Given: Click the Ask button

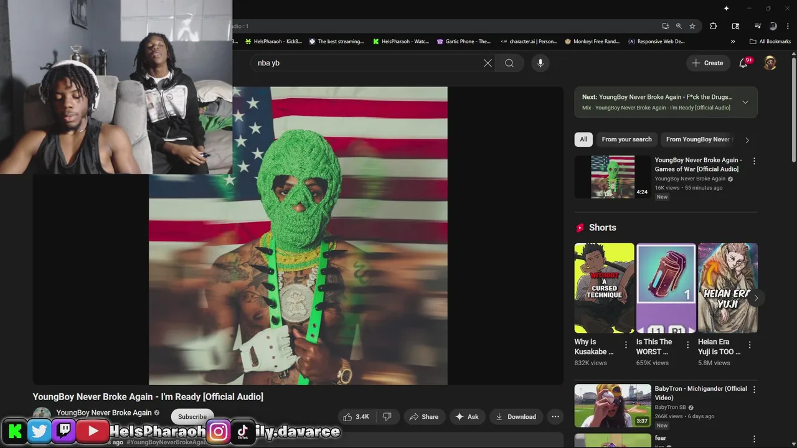Looking at the screenshot, I should coord(467,417).
